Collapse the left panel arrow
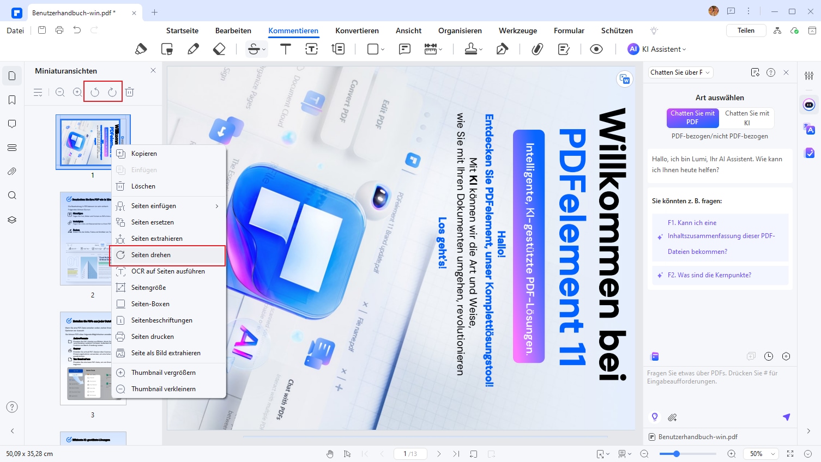 [x=12, y=431]
